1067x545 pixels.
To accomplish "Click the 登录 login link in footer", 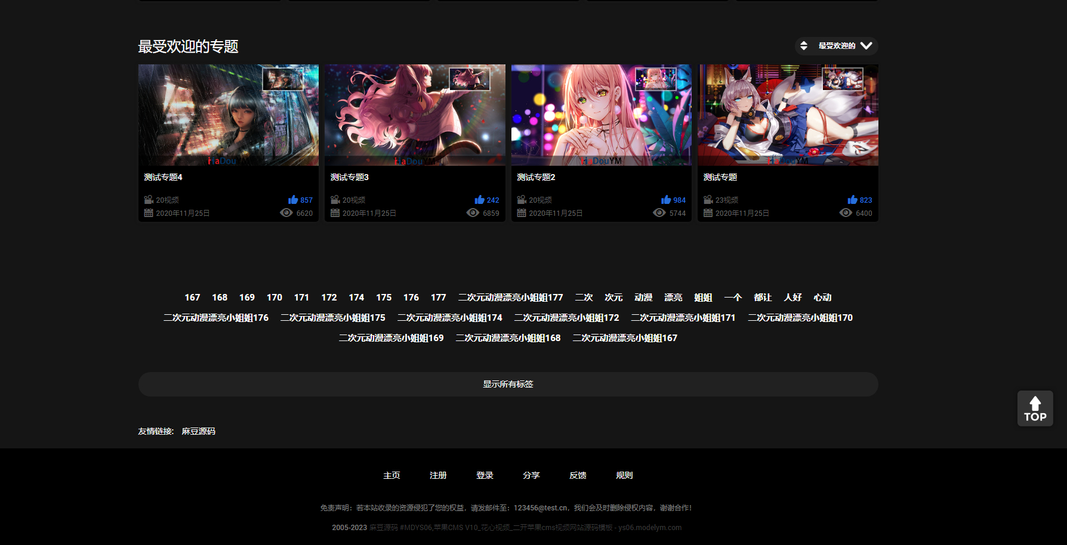I will (485, 475).
